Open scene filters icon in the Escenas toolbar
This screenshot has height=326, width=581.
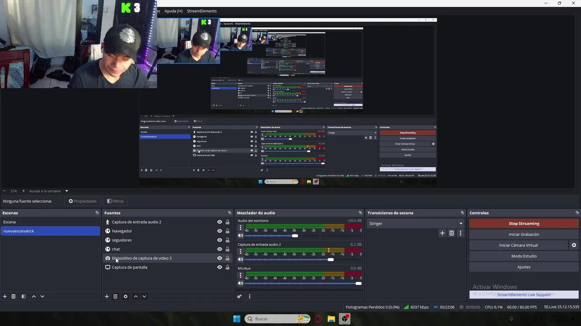click(x=24, y=297)
